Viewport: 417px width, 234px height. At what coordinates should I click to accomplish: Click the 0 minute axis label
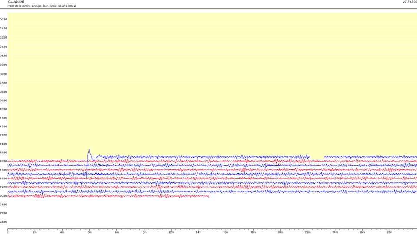point(8,232)
